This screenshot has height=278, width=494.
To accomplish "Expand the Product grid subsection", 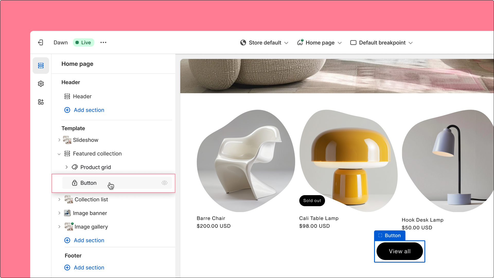I will pos(67,167).
